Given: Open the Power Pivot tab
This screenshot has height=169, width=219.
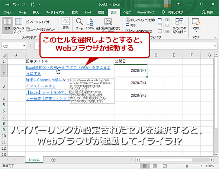Looking at the screenshot, I should point(146,12).
